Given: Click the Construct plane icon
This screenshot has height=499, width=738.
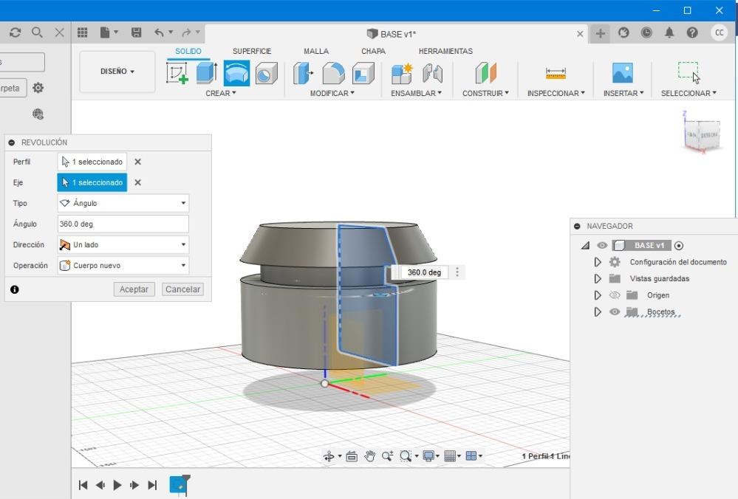Looking at the screenshot, I should tap(486, 73).
